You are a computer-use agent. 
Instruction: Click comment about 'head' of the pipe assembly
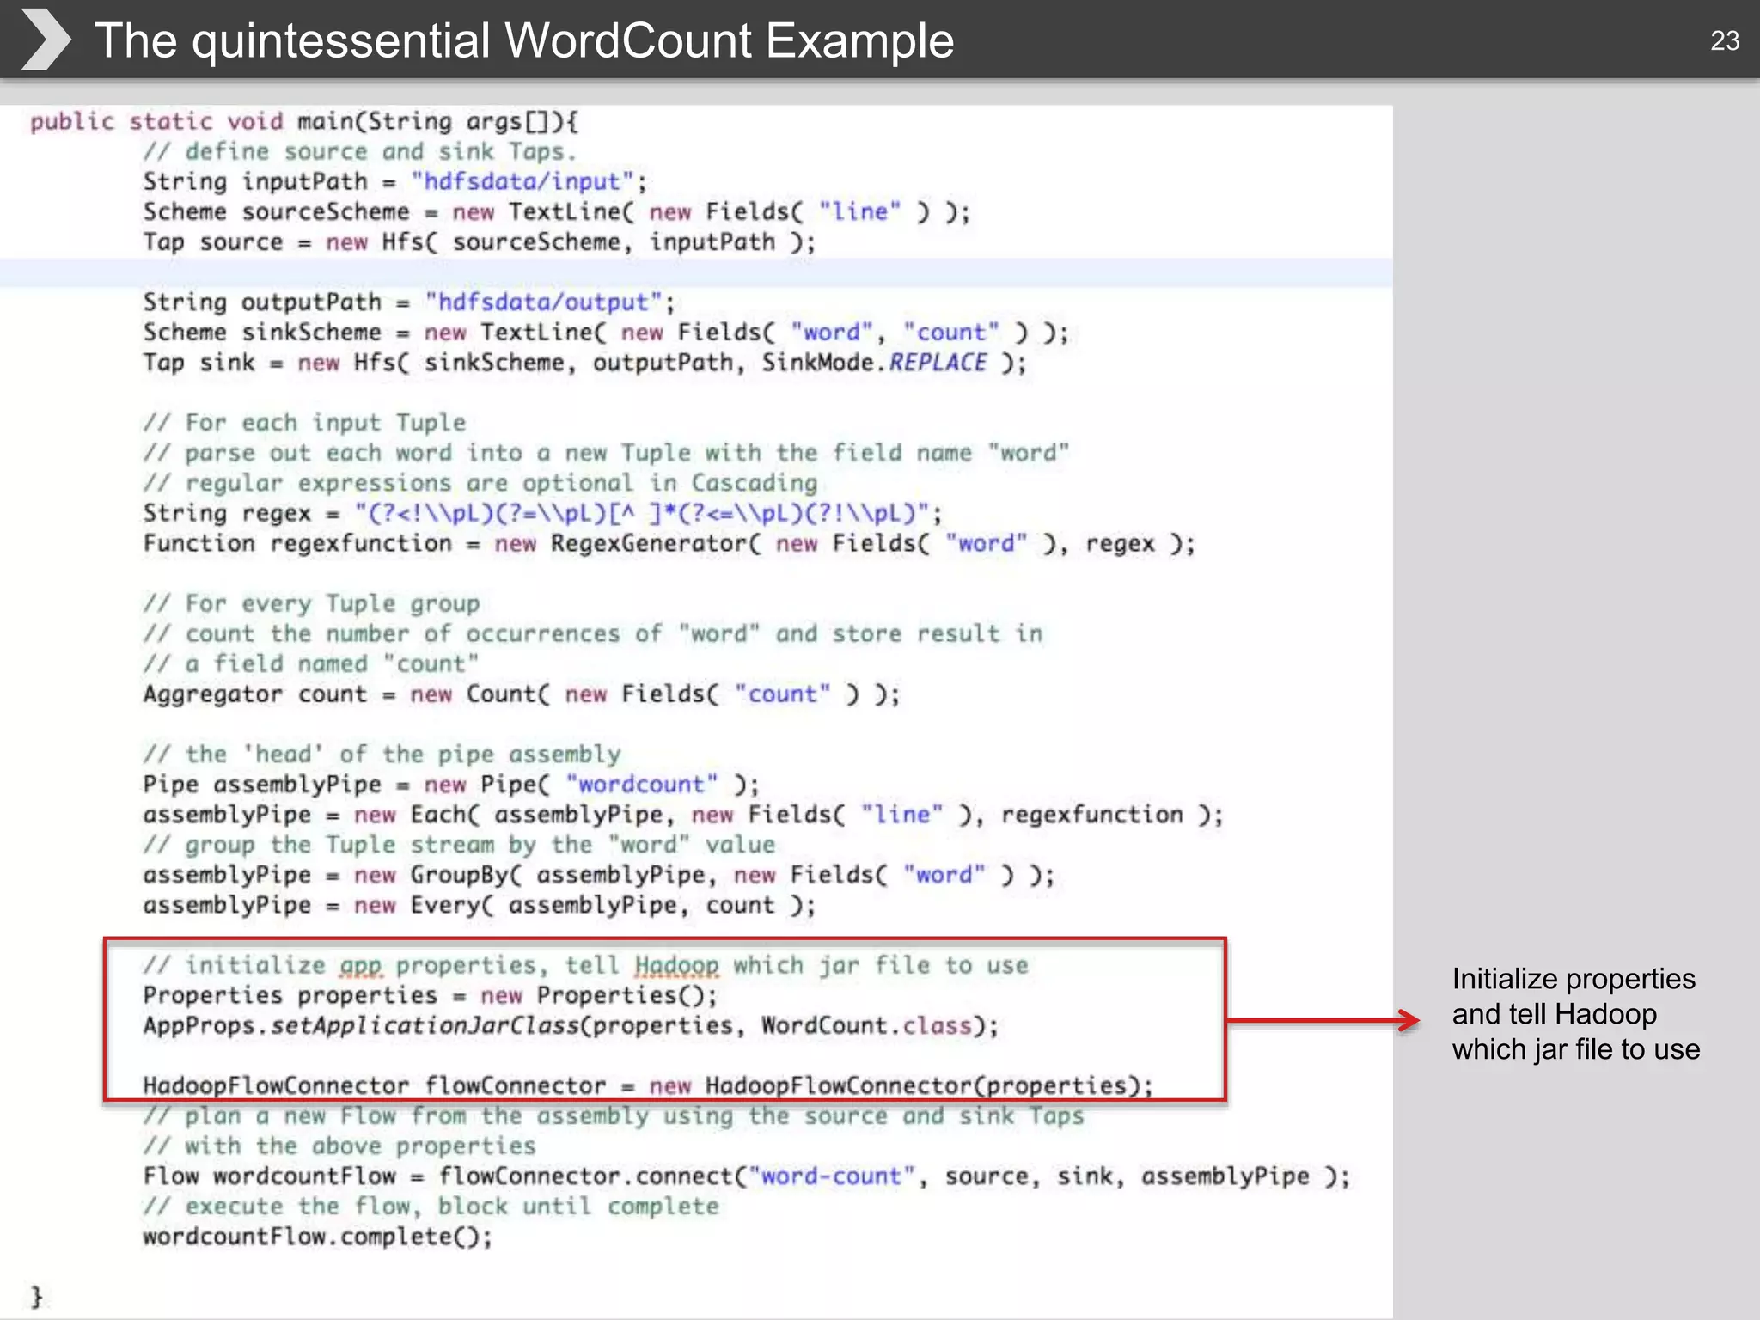coord(382,754)
